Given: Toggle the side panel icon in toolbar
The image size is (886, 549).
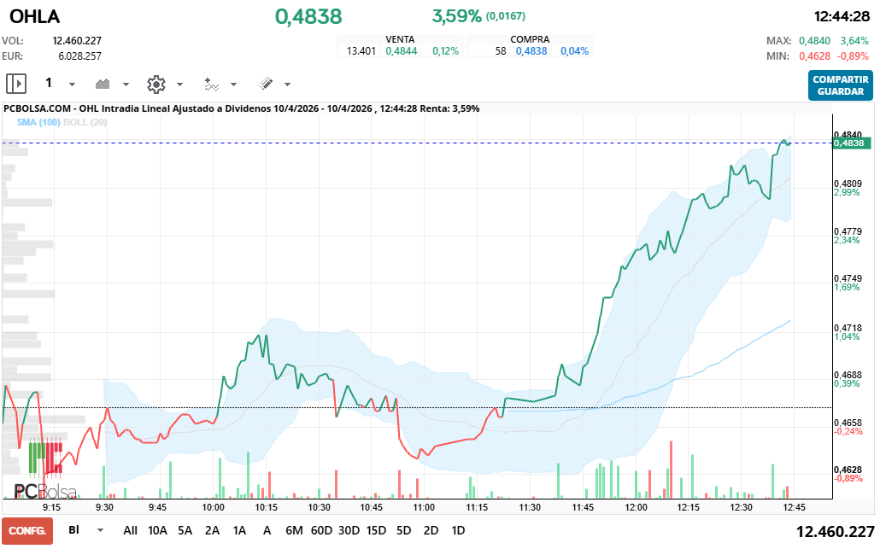Looking at the screenshot, I should click(16, 84).
